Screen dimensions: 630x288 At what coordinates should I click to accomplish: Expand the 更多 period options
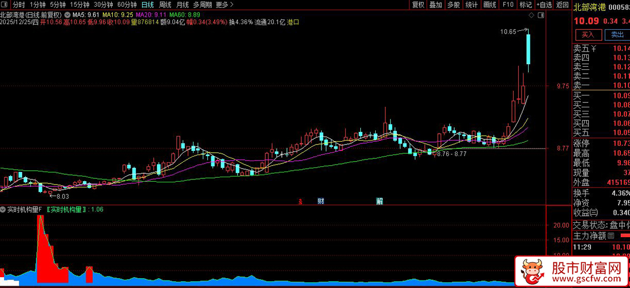point(224,5)
